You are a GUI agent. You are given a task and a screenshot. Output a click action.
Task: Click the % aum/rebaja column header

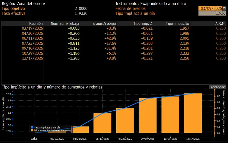pos(104,23)
